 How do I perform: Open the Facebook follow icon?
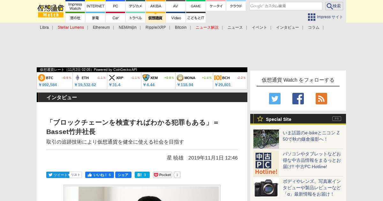coord(298,99)
